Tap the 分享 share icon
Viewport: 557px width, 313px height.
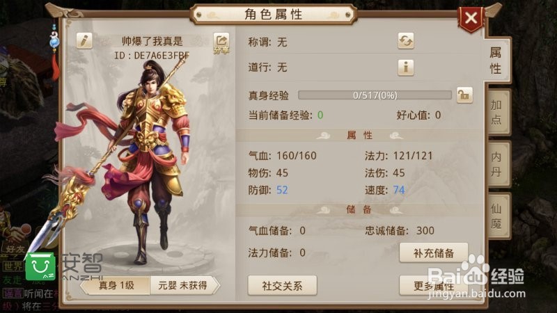[x=221, y=44]
